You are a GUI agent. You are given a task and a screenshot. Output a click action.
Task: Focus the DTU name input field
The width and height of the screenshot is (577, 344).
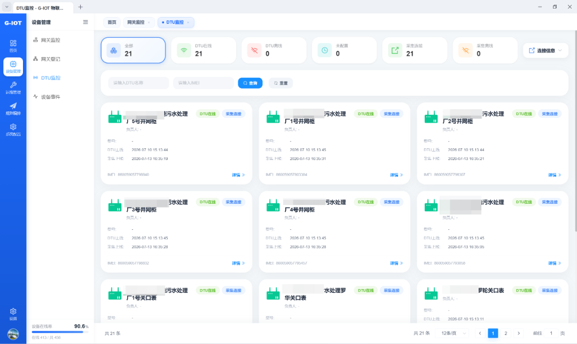[x=138, y=83]
